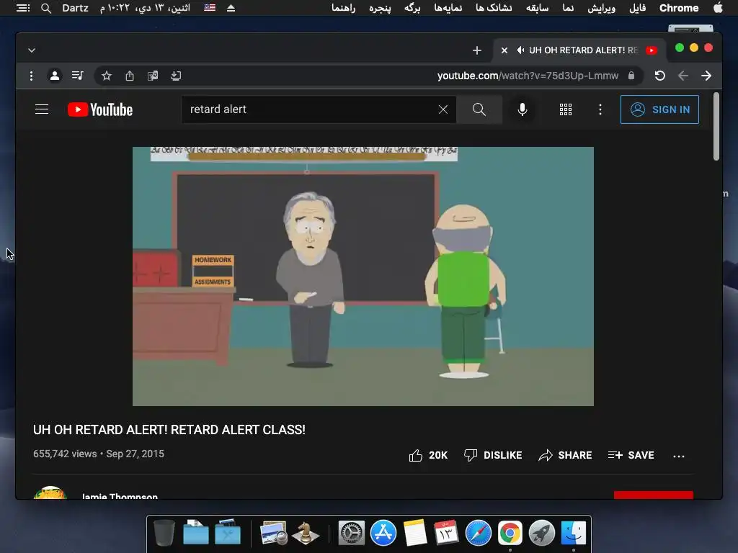Open Notes from the dock

(x=414, y=533)
